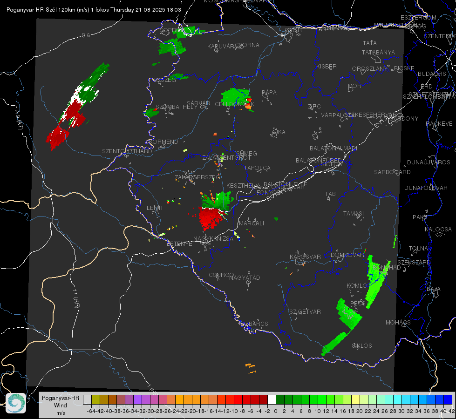Click the CSURGO city label
The image size is (456, 419).
tap(221, 275)
